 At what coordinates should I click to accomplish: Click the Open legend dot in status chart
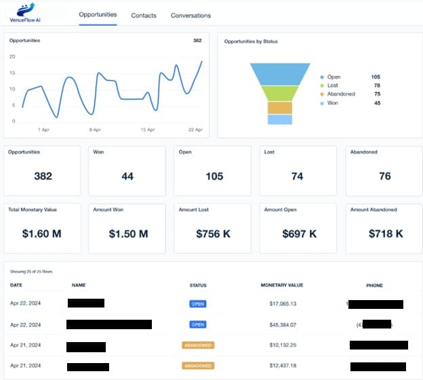(321, 77)
